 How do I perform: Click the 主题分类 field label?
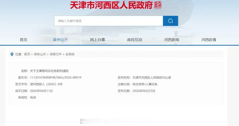[x=124, y=84]
